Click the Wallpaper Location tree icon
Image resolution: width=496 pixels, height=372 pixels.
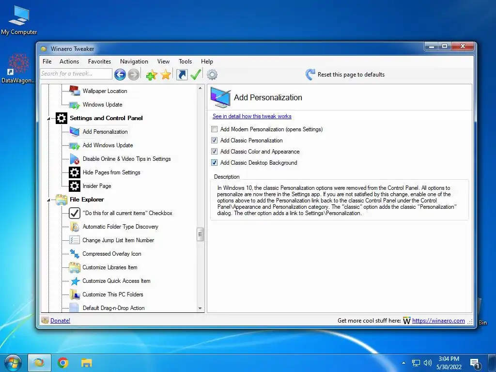click(x=75, y=91)
